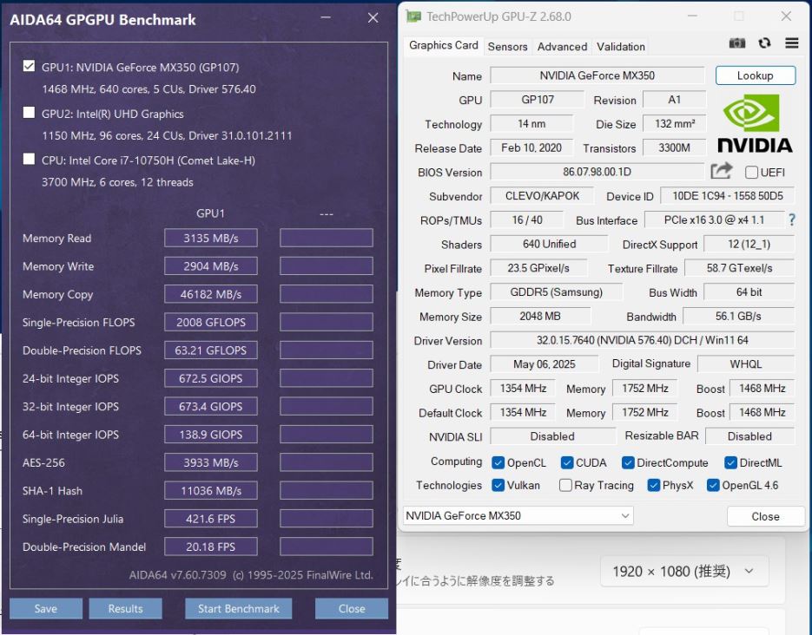
Task: Open the Advanced tab
Action: click(562, 47)
